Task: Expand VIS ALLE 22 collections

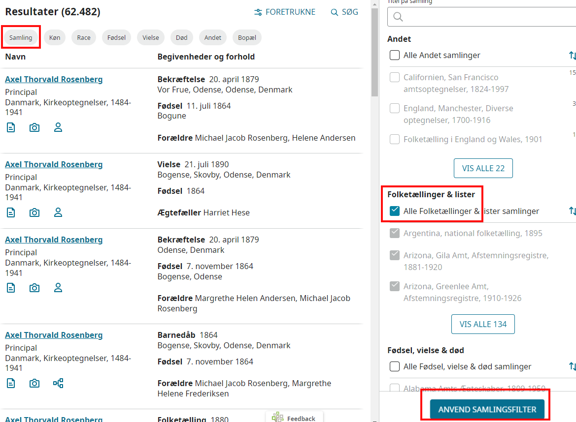Action: coord(483,168)
